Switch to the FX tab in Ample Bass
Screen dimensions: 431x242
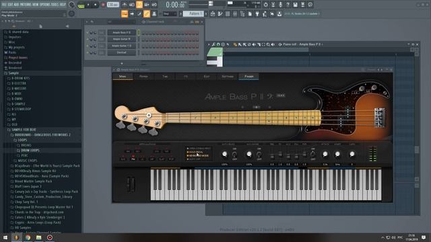coord(186,77)
